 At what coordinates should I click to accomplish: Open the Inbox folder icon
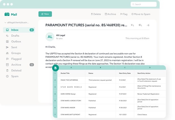(x=7, y=30)
